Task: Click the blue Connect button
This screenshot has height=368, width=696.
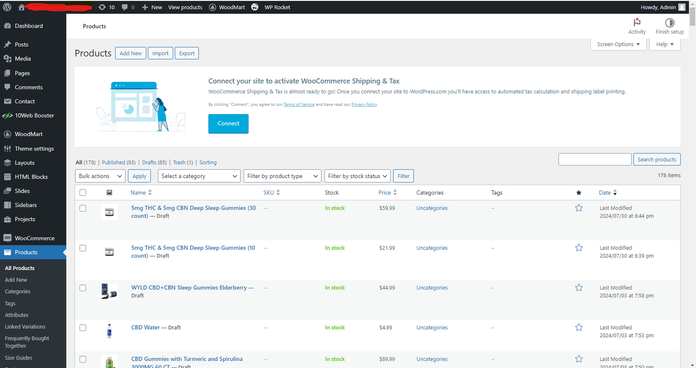Action: [x=228, y=124]
